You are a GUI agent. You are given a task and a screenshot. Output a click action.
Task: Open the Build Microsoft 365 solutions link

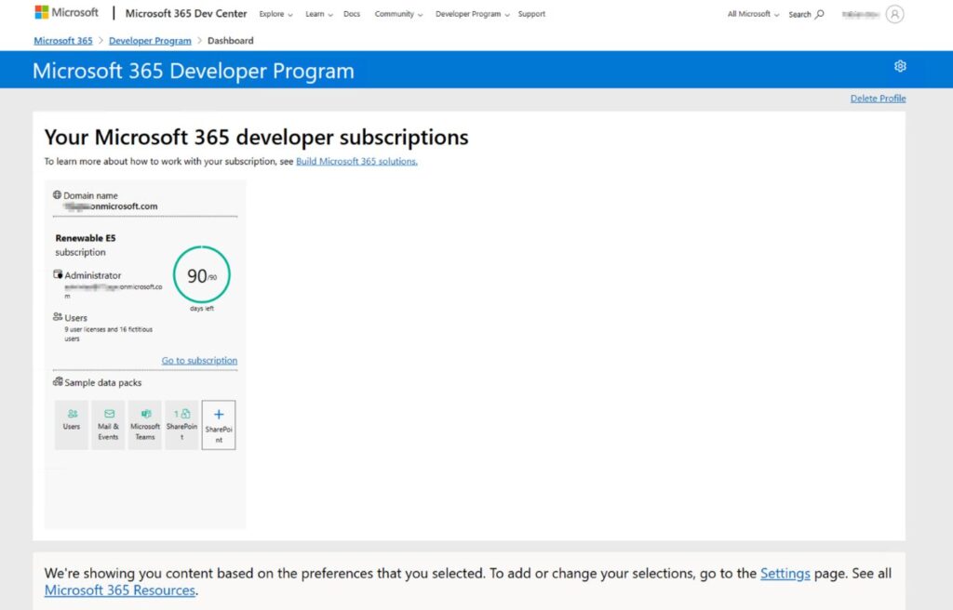point(356,162)
